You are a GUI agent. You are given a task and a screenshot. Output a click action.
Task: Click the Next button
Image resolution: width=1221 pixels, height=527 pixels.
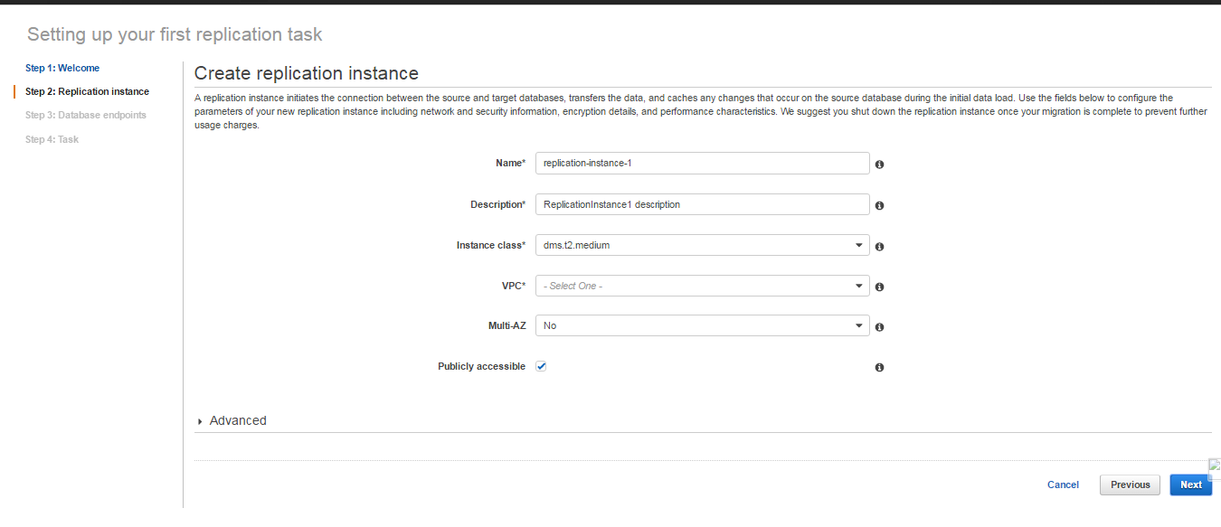tap(1190, 485)
